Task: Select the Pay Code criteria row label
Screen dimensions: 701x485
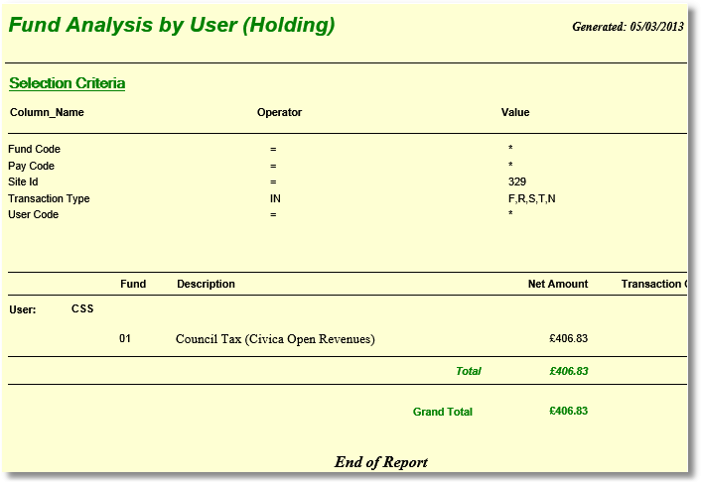Action: coord(32,166)
